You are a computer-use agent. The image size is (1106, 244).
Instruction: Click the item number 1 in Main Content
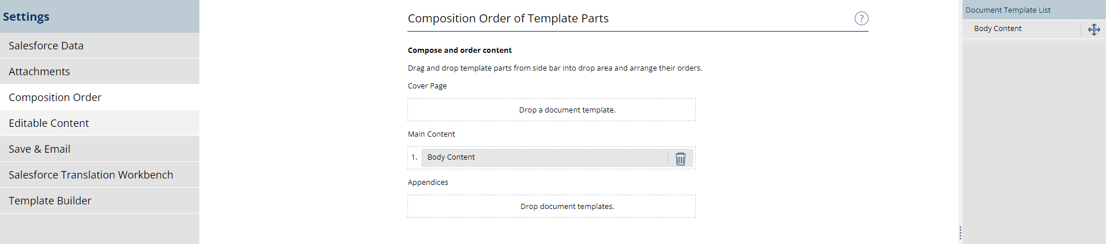[x=414, y=157]
